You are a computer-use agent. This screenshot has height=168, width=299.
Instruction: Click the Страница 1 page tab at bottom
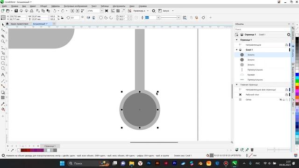click(x=50, y=146)
